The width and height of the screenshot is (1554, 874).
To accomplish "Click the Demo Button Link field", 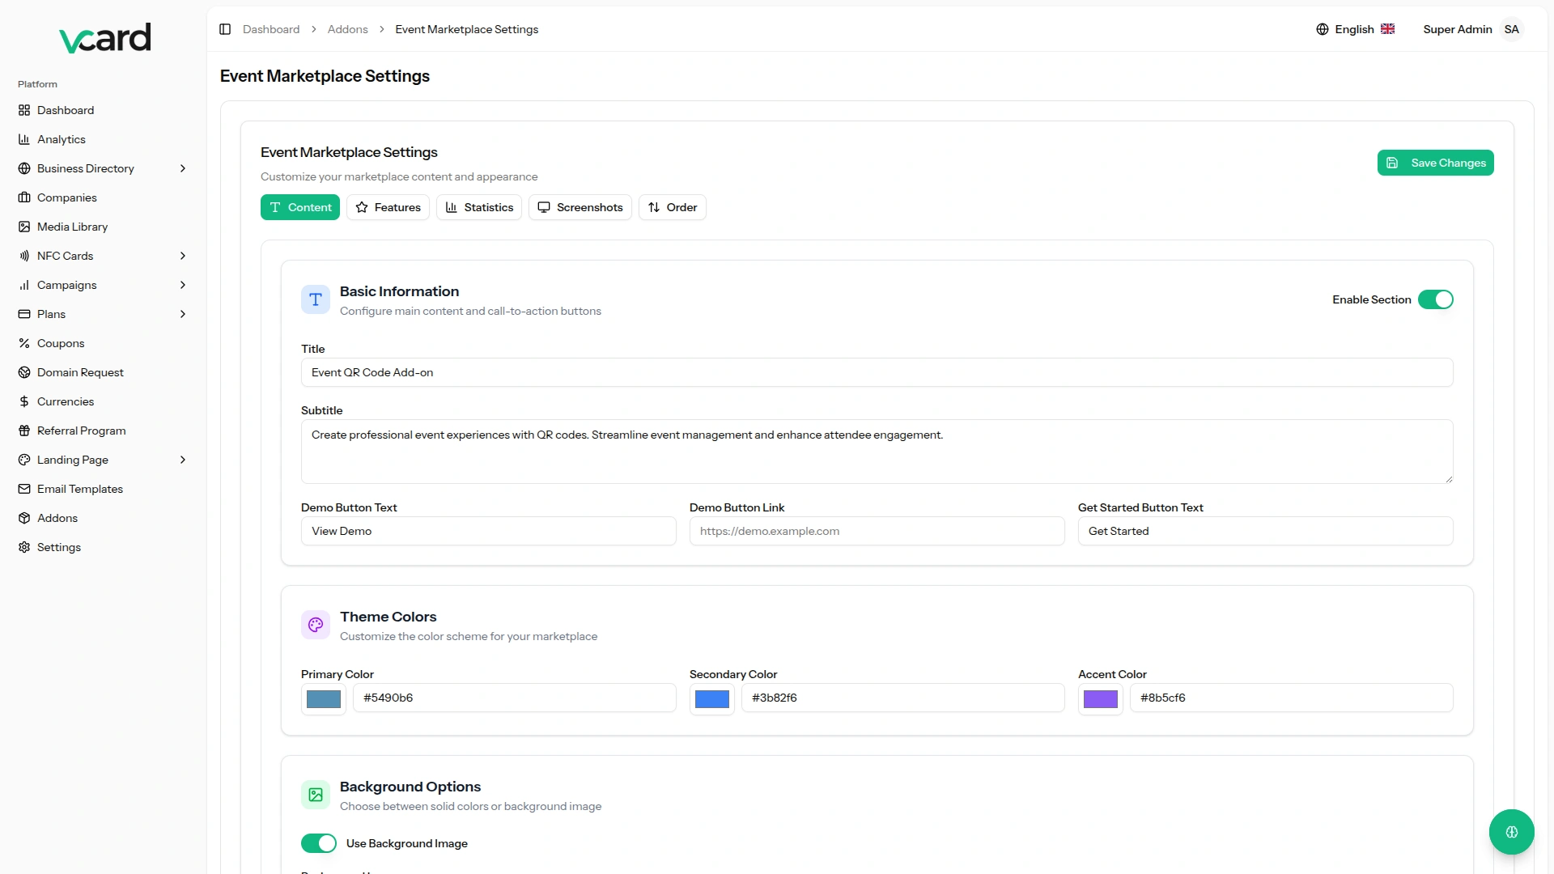I will click(877, 531).
